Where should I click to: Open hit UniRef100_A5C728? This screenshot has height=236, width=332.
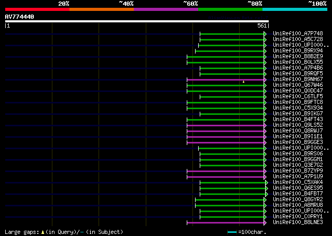(x=298, y=40)
